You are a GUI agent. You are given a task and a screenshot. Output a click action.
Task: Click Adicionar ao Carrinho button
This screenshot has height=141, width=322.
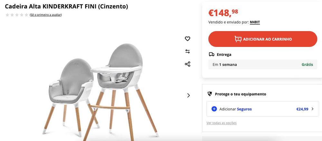(x=263, y=39)
